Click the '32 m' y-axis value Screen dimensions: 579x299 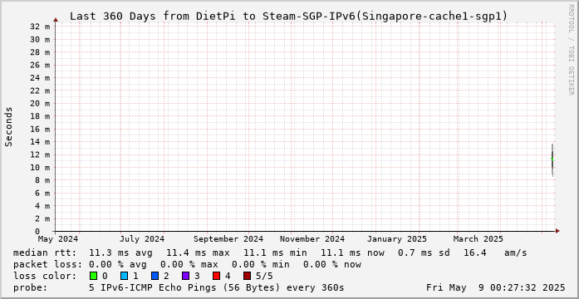[40, 27]
